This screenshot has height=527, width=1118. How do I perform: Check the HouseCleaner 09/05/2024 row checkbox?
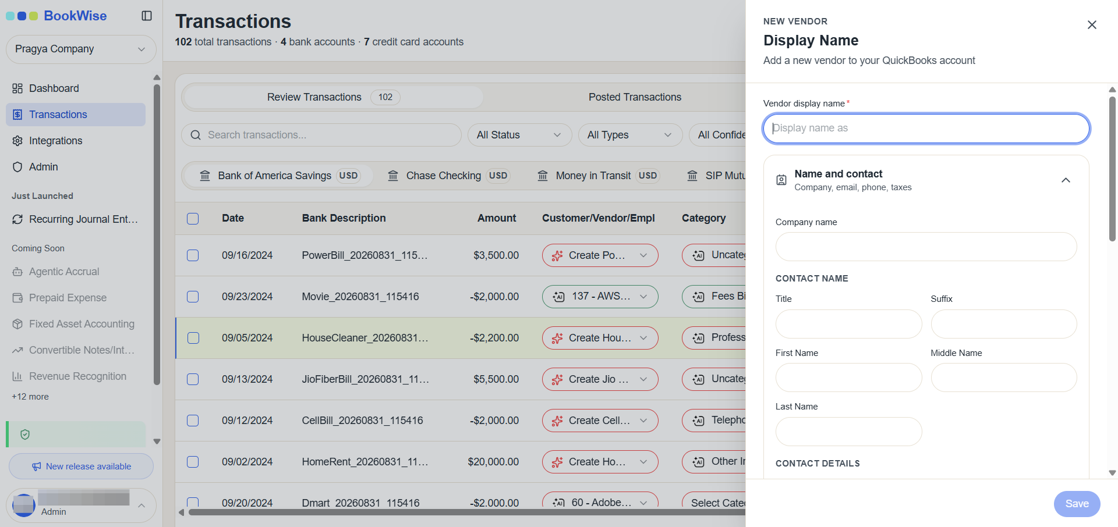pos(193,338)
